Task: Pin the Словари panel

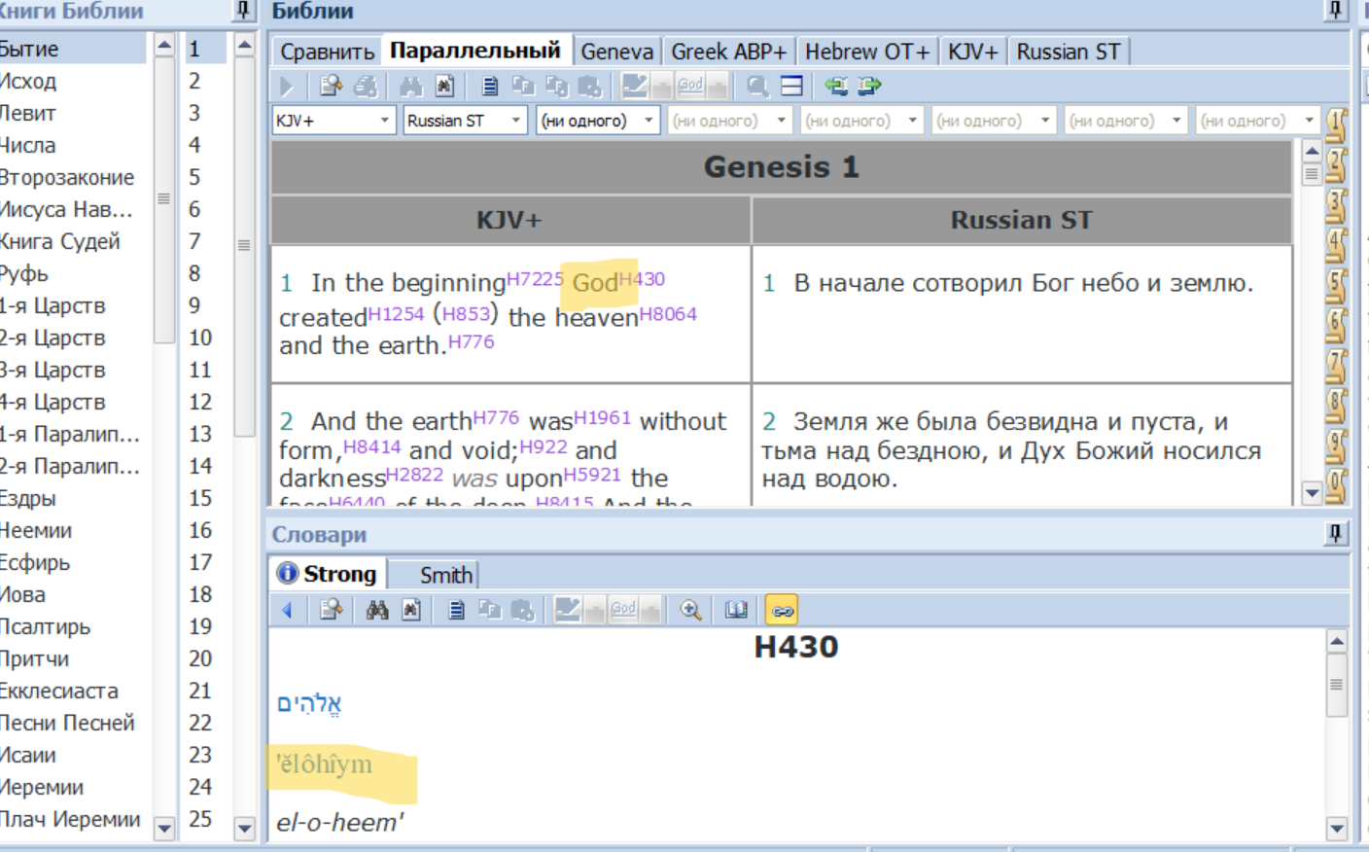Action: [1336, 533]
